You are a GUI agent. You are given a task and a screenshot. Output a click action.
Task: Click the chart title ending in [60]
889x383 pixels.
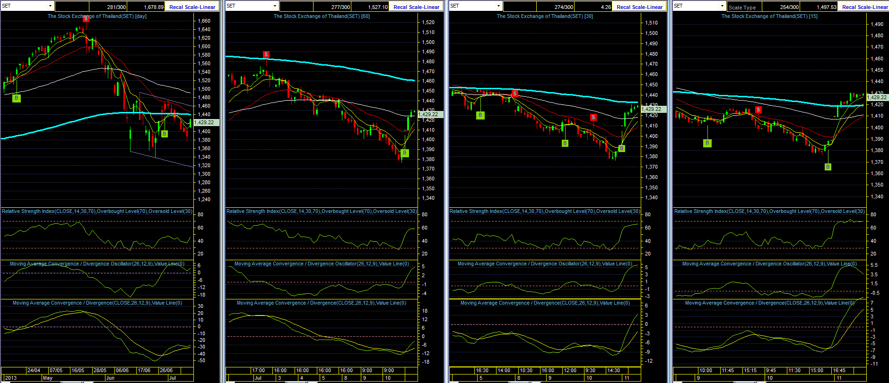(x=322, y=16)
